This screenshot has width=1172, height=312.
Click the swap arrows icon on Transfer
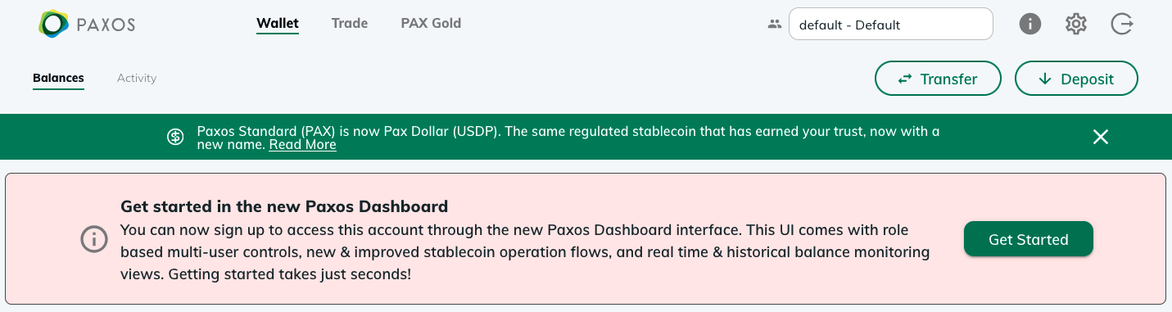(x=905, y=79)
